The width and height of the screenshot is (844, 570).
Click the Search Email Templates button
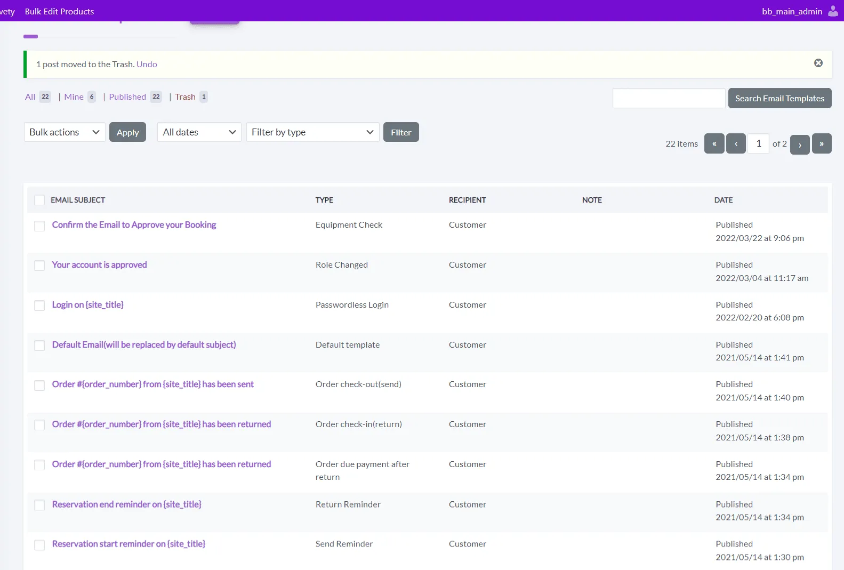coord(779,98)
